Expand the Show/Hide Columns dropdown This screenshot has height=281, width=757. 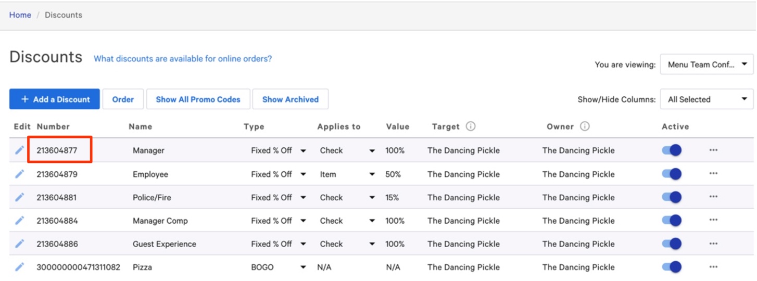click(x=706, y=99)
